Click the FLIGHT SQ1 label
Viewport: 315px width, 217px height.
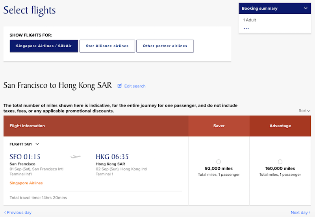coord(21,144)
